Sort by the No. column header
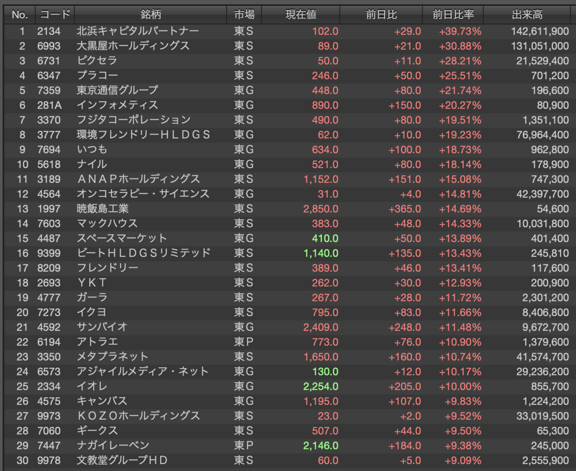The width and height of the screenshot is (576, 471). coord(19,14)
